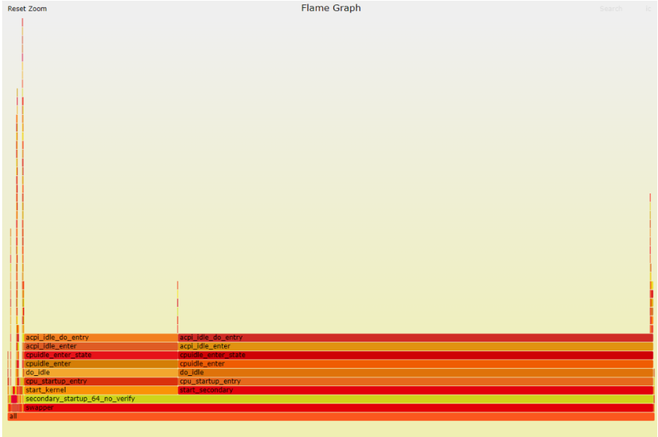Select cpu_startup_entry above start_kernel
Screen dimensions: 658x437
tap(100, 382)
